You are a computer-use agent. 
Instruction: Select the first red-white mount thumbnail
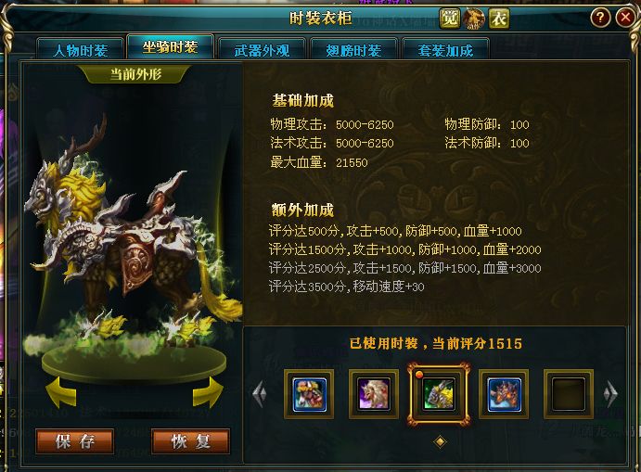(x=309, y=394)
